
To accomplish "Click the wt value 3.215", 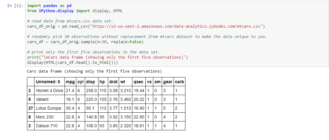I will (125, 90).
